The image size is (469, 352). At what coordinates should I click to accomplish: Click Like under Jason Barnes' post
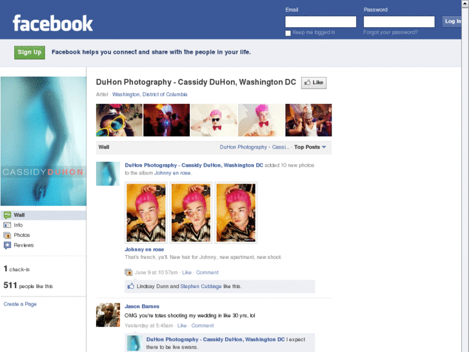pyautogui.click(x=182, y=326)
